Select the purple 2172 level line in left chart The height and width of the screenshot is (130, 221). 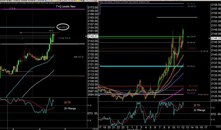(43, 9)
